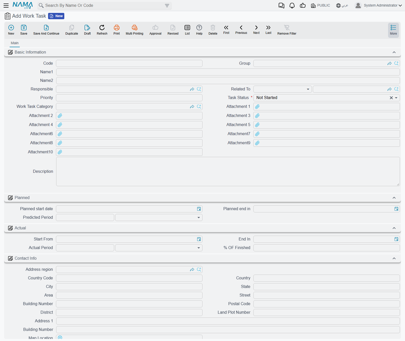The width and height of the screenshot is (405, 341).
Task: Save the work task
Action: point(24,30)
